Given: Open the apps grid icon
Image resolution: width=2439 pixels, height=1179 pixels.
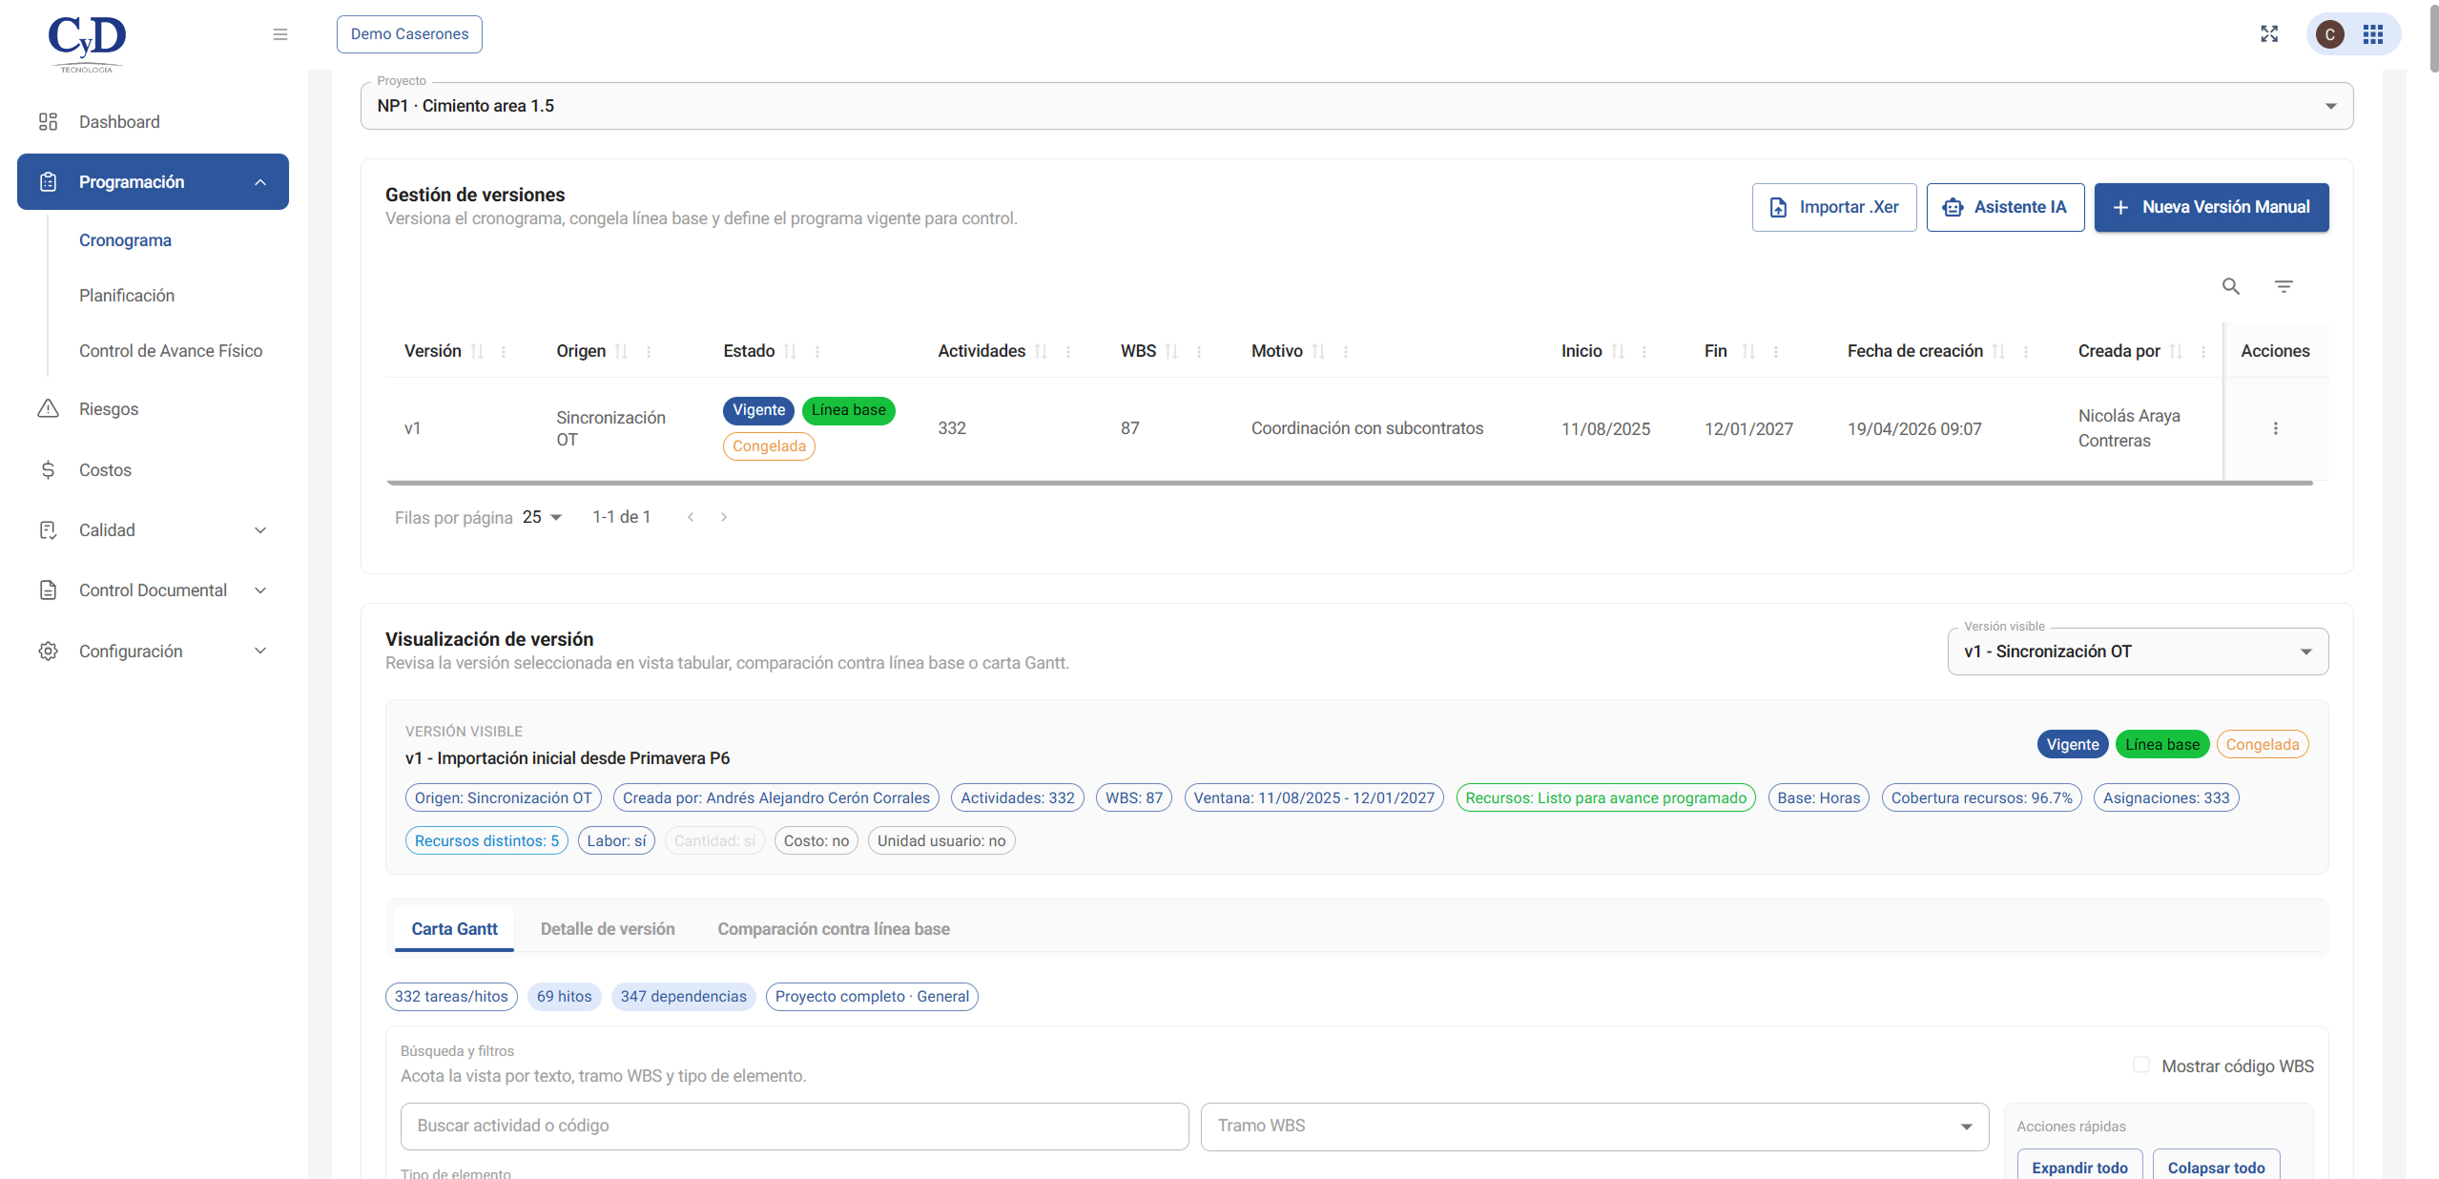Looking at the screenshot, I should [x=2373, y=34].
